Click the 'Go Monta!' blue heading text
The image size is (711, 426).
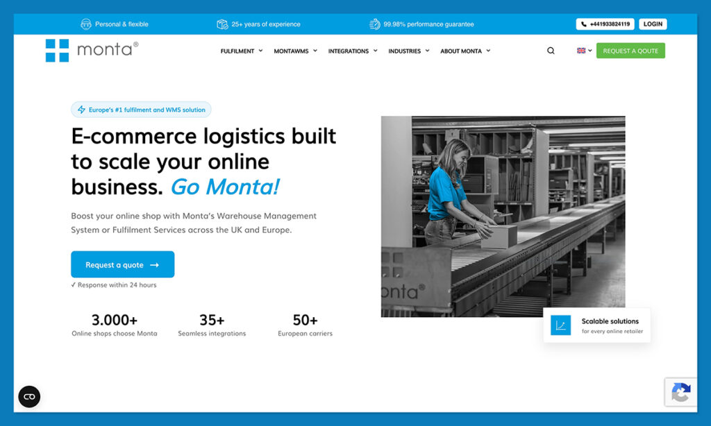(225, 187)
